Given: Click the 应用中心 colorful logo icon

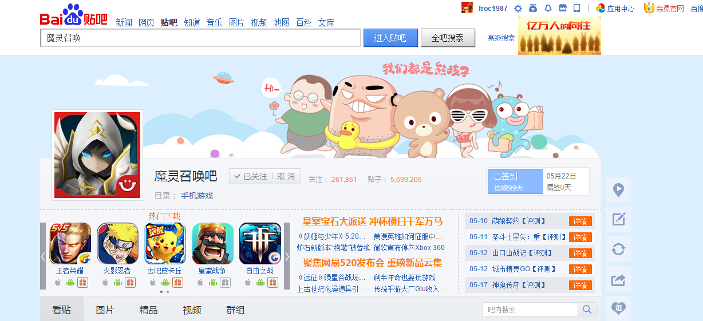Looking at the screenshot, I should coord(601,8).
